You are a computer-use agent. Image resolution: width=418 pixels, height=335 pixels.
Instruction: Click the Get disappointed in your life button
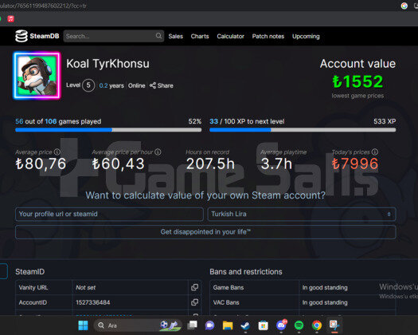[x=205, y=232]
